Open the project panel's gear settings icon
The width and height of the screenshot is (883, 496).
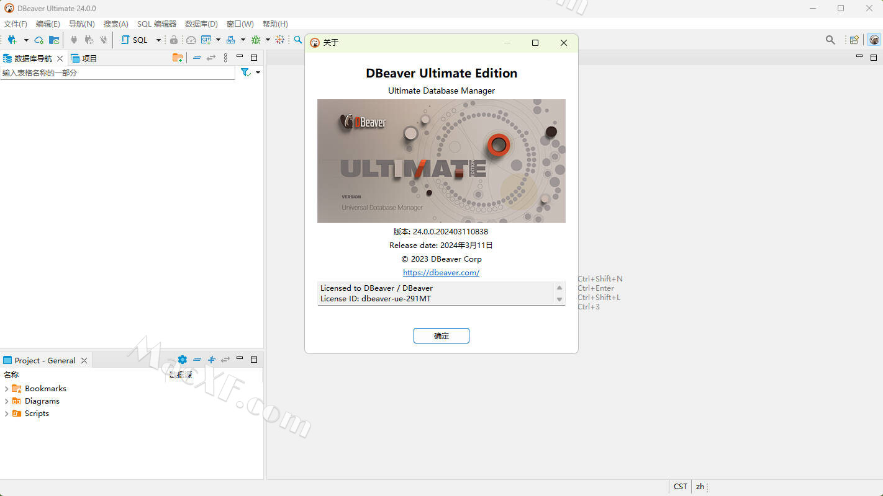coord(182,360)
